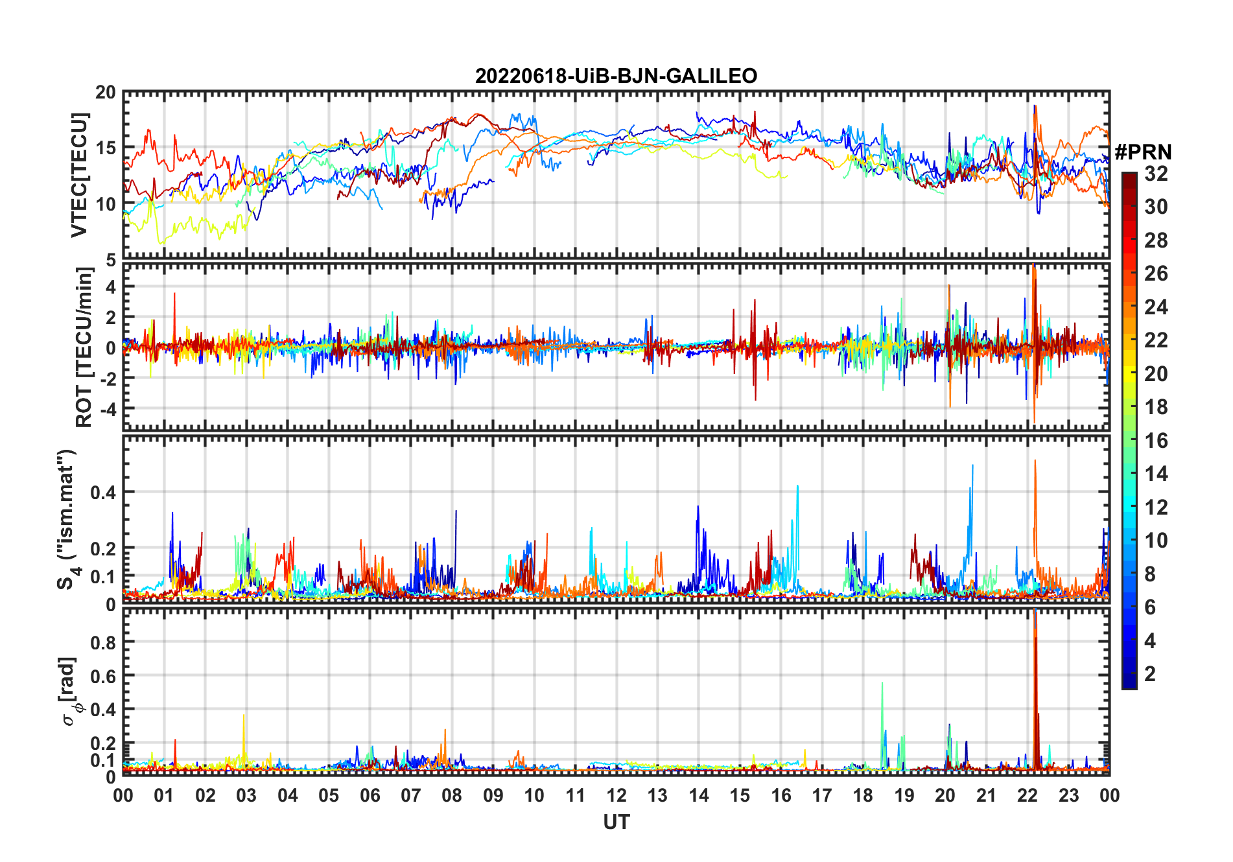The image size is (1233, 862).
Task: Click S4 y-axis tick label 0.4
Action: [103, 492]
